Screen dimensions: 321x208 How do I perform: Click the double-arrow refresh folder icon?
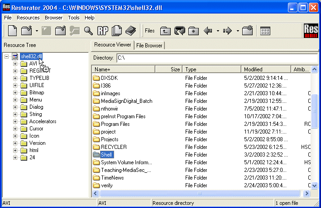pyautogui.click(x=180, y=31)
